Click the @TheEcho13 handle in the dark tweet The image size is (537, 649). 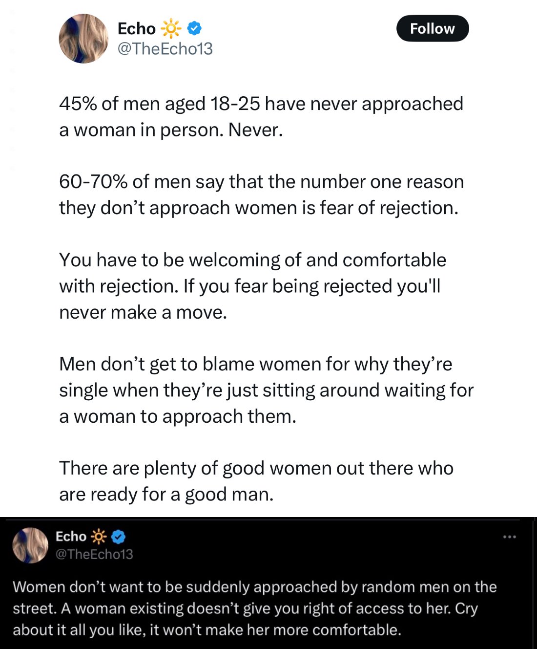click(94, 554)
